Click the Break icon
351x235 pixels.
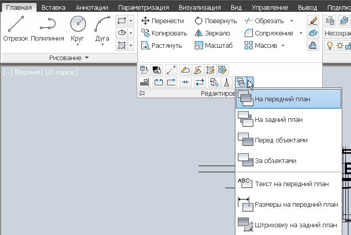pos(158,82)
